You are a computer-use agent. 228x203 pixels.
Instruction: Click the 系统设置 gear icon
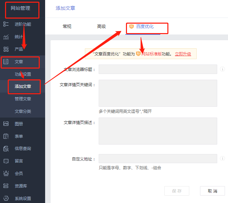pyautogui.click(x=6, y=198)
